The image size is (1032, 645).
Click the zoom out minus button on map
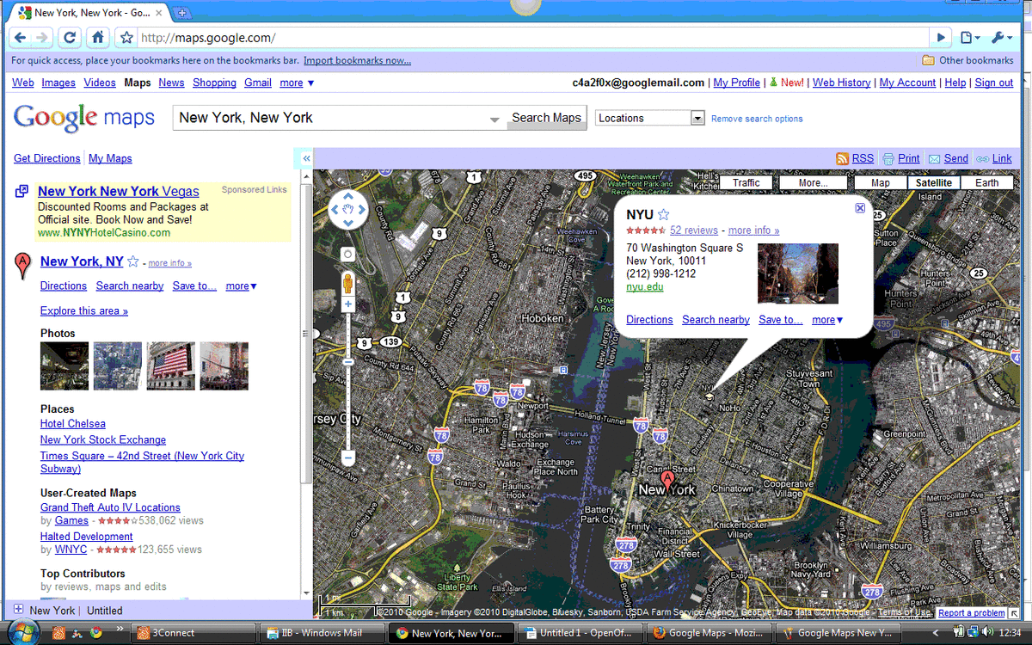point(348,458)
